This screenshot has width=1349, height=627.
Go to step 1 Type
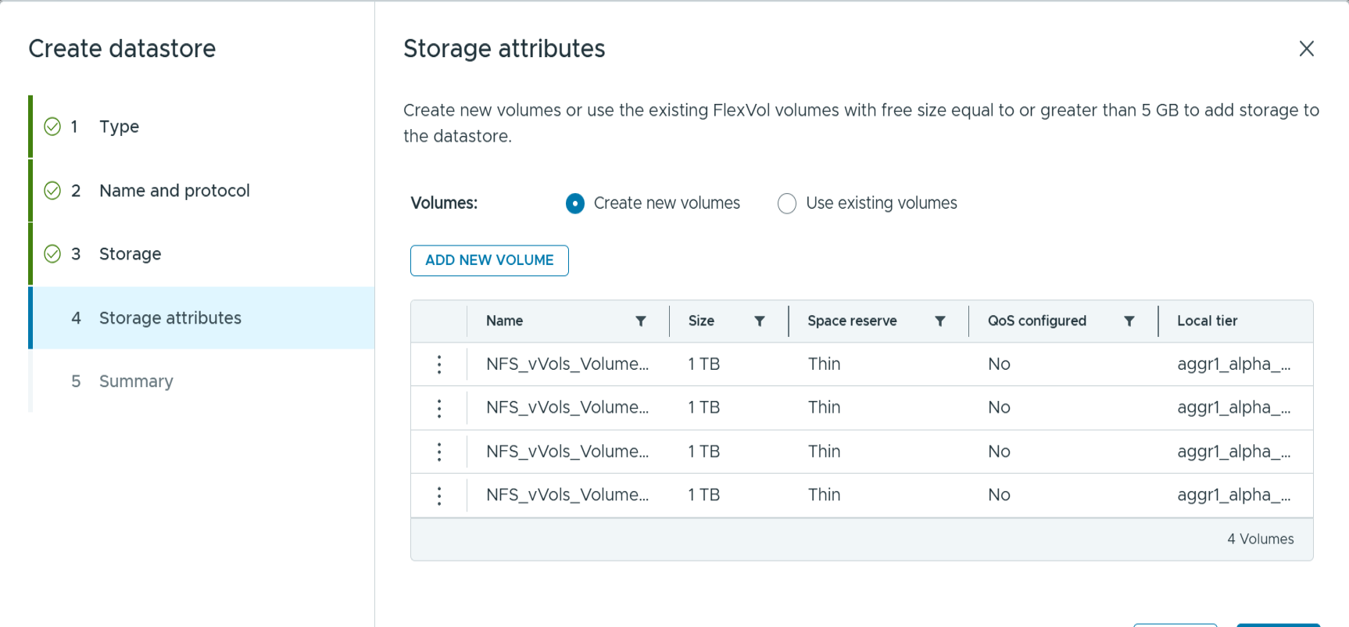[119, 127]
